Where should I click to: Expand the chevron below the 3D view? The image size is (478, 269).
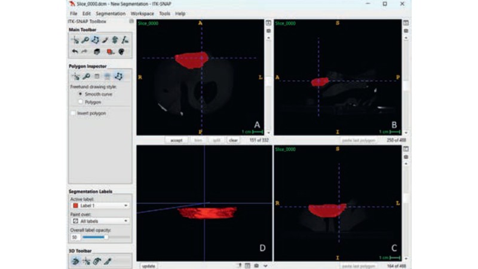pos(265,266)
